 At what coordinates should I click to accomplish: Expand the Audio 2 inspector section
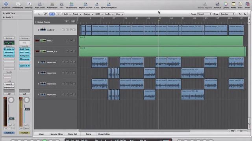point(4,17)
